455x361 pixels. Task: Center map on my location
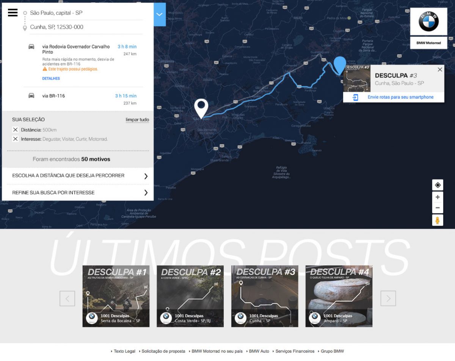(x=438, y=185)
